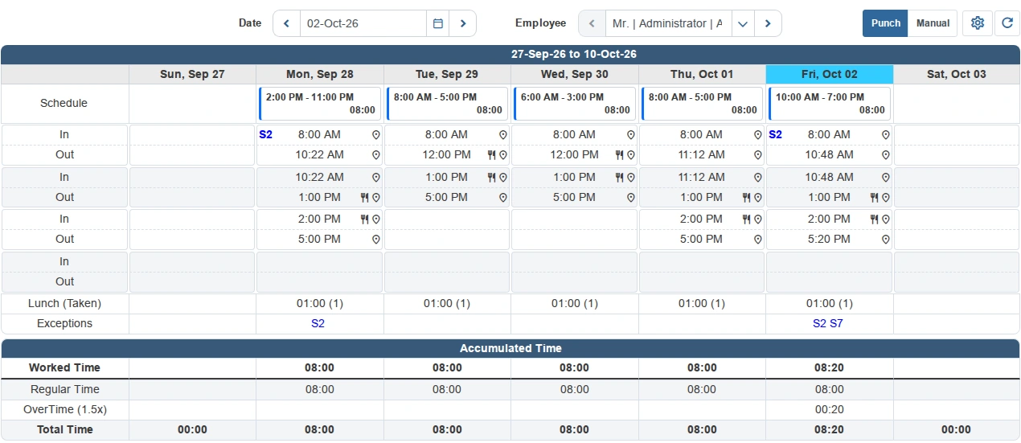The height and width of the screenshot is (443, 1021).
Task: Select the Sun, Sep 27 column header
Action: (192, 74)
